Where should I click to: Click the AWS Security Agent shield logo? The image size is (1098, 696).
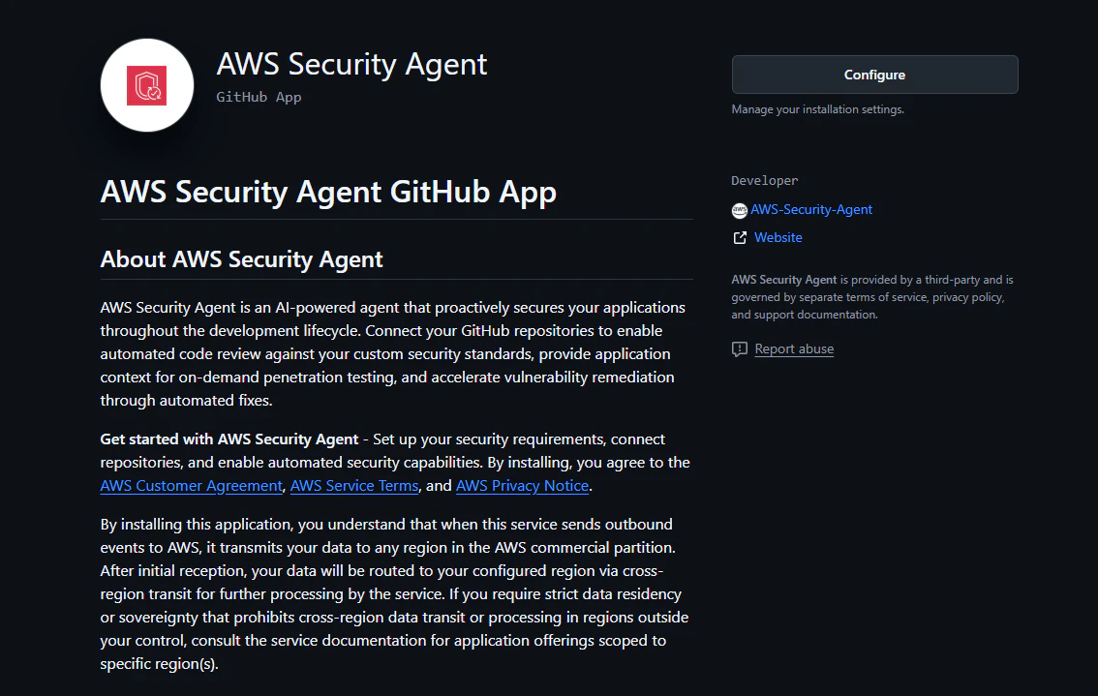tap(146, 85)
